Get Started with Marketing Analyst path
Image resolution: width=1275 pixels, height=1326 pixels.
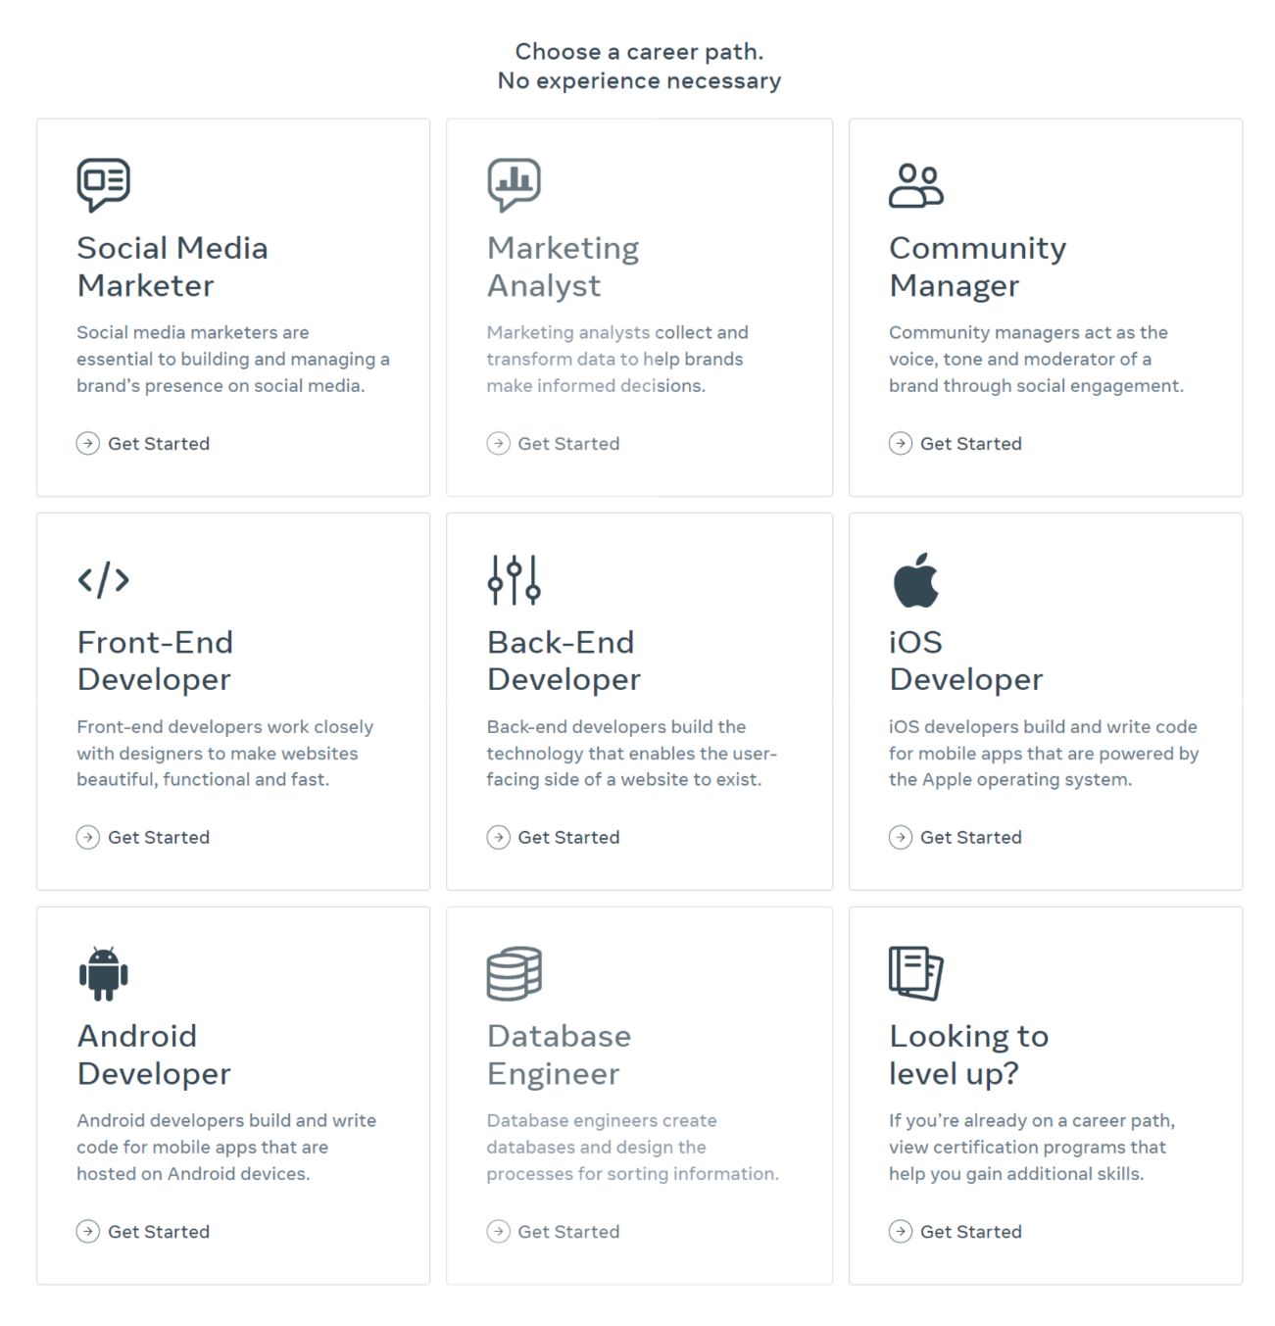click(553, 443)
